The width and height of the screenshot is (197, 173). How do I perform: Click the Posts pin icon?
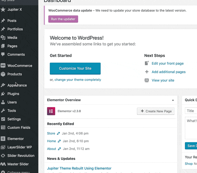pyautogui.click(x=3, y=21)
